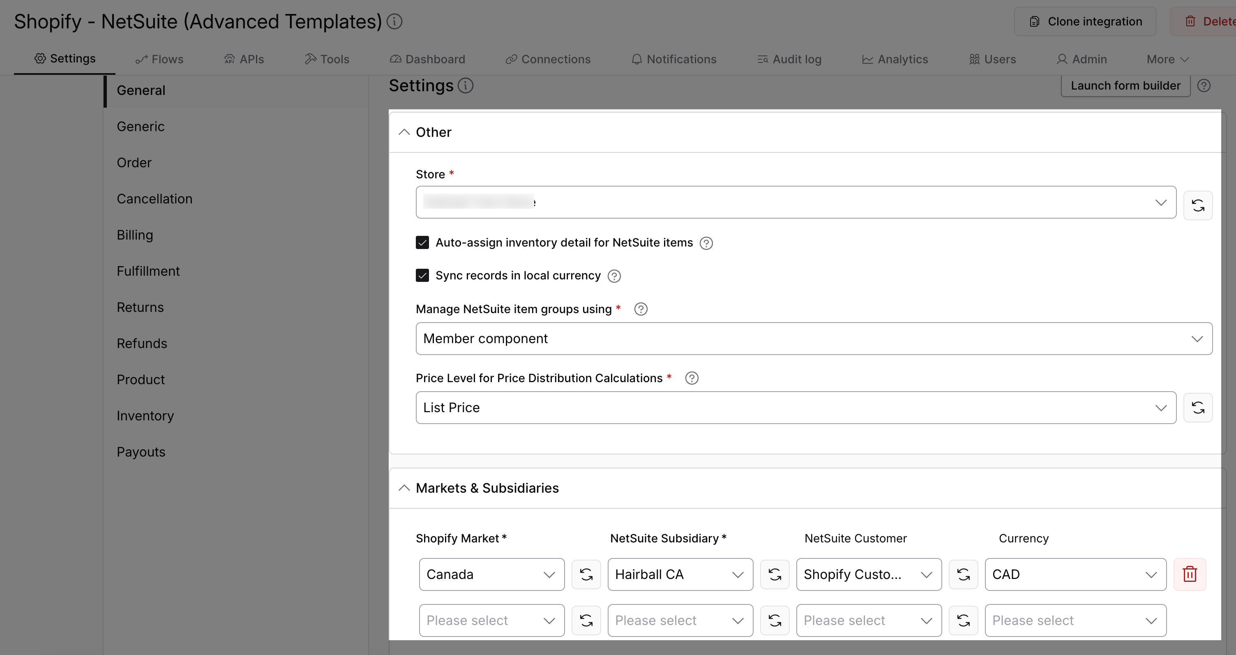This screenshot has width=1236, height=655.
Task: Open the Store dropdown
Action: coord(796,203)
